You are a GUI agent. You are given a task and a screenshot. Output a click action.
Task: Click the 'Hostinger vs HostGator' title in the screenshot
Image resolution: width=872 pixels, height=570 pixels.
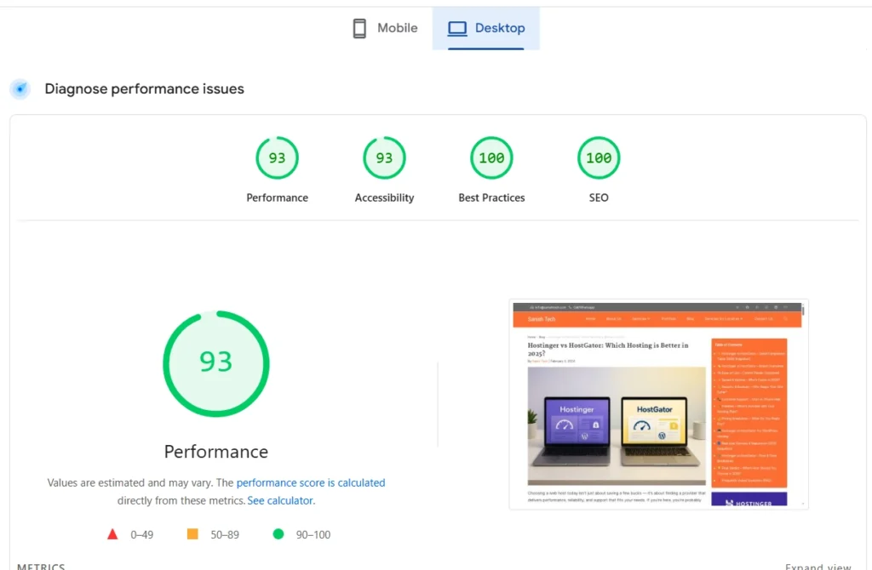click(x=608, y=349)
